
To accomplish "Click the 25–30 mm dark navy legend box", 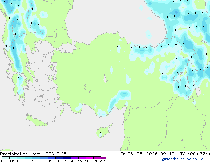I will [x=67, y=158].
